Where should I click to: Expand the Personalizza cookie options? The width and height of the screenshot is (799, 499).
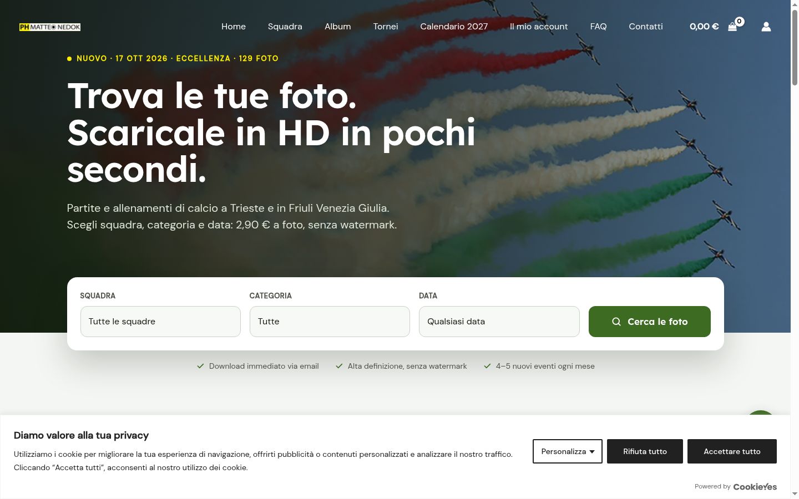(x=568, y=451)
